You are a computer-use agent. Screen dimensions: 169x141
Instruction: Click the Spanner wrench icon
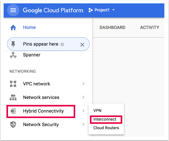[13, 55]
